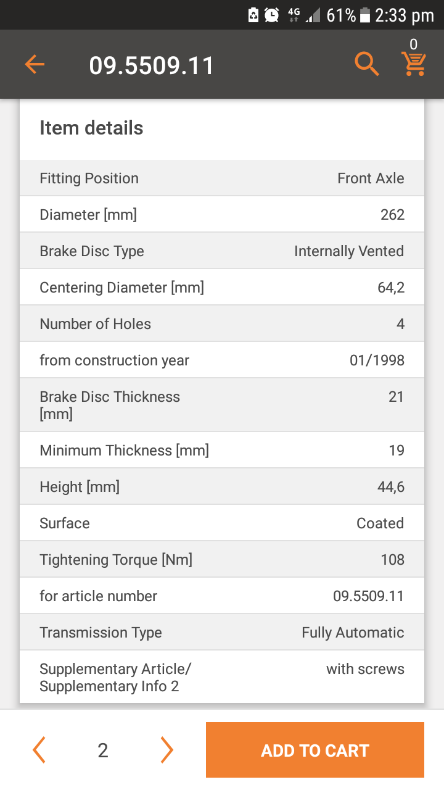Tap the Supplementary Article info row

pyautogui.click(x=222, y=677)
